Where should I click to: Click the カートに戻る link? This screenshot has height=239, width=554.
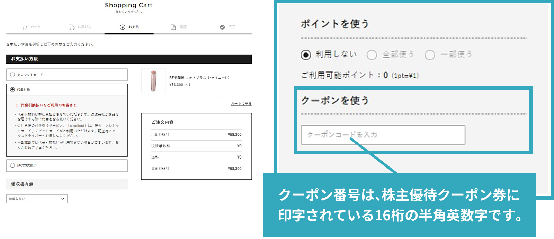pyautogui.click(x=241, y=104)
